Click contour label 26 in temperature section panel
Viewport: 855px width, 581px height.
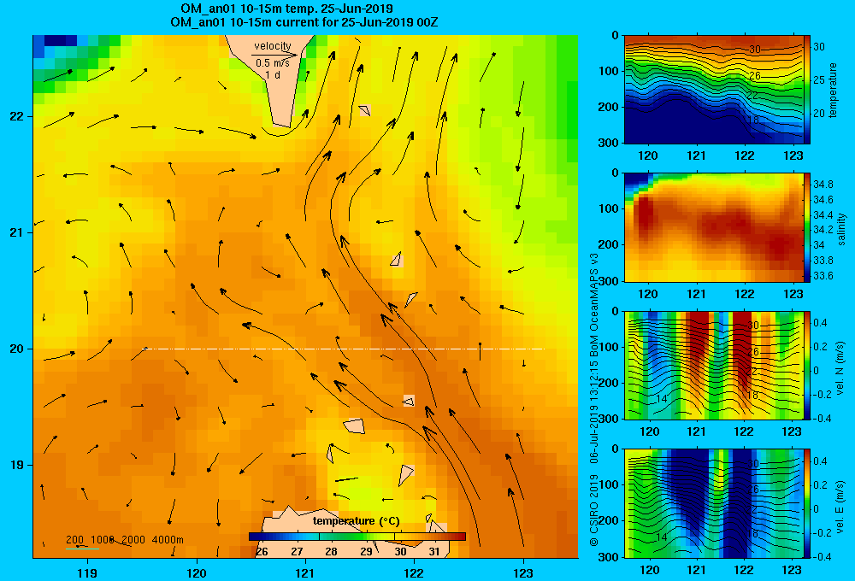754,75
